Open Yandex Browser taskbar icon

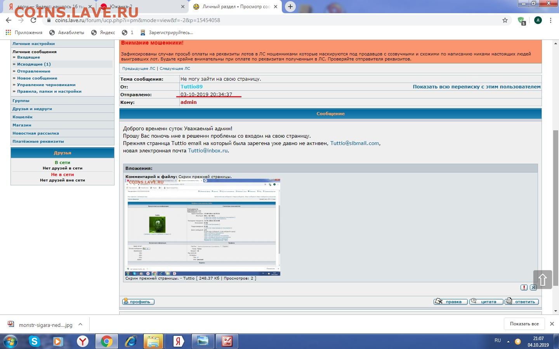(82, 341)
